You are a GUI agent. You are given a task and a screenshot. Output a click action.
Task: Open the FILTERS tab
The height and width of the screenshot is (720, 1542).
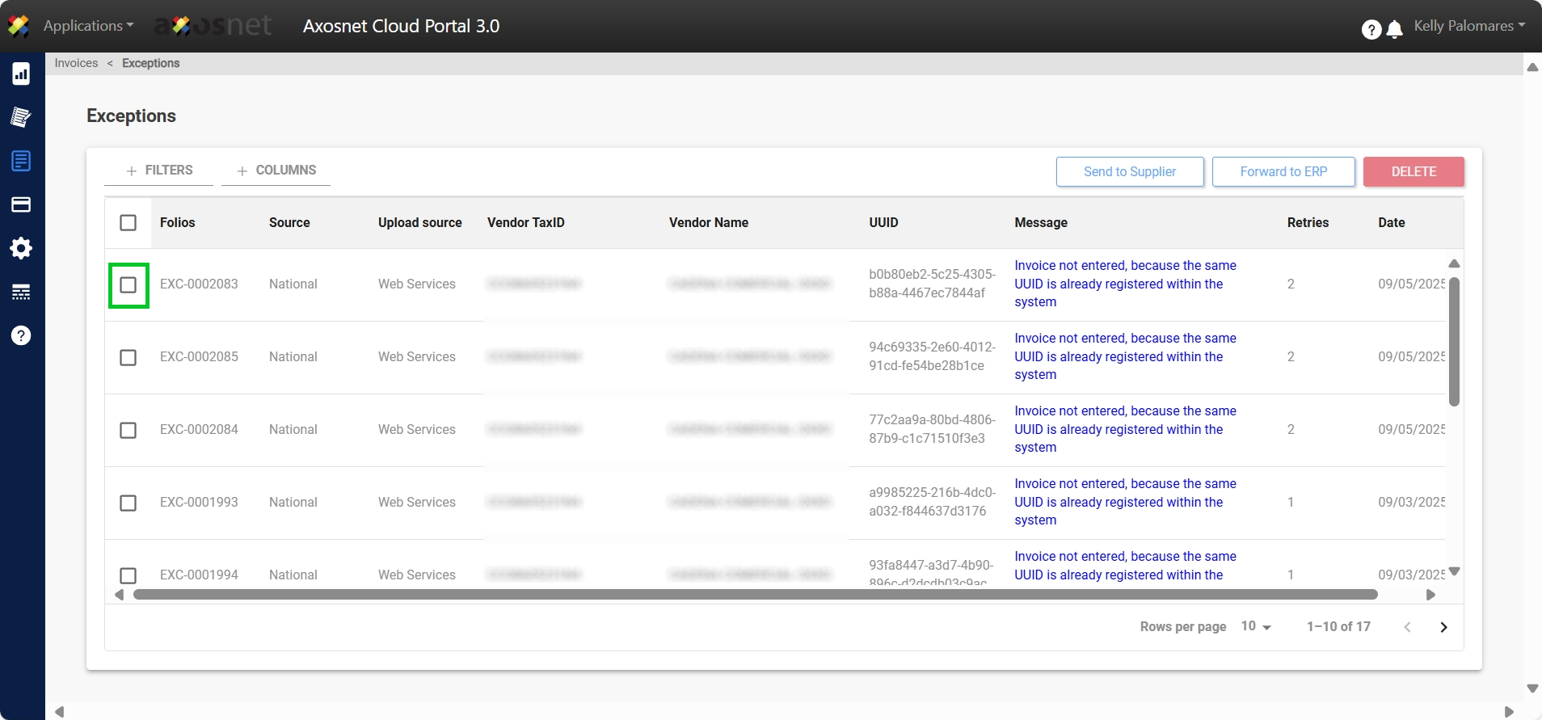(x=159, y=171)
